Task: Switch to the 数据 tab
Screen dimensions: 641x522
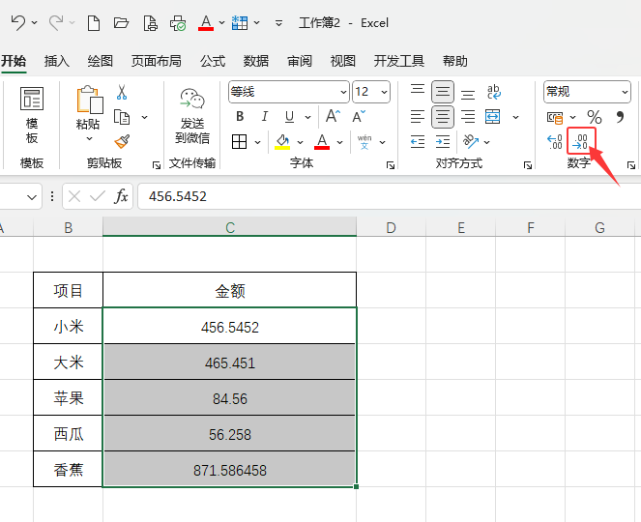Action: (x=256, y=61)
